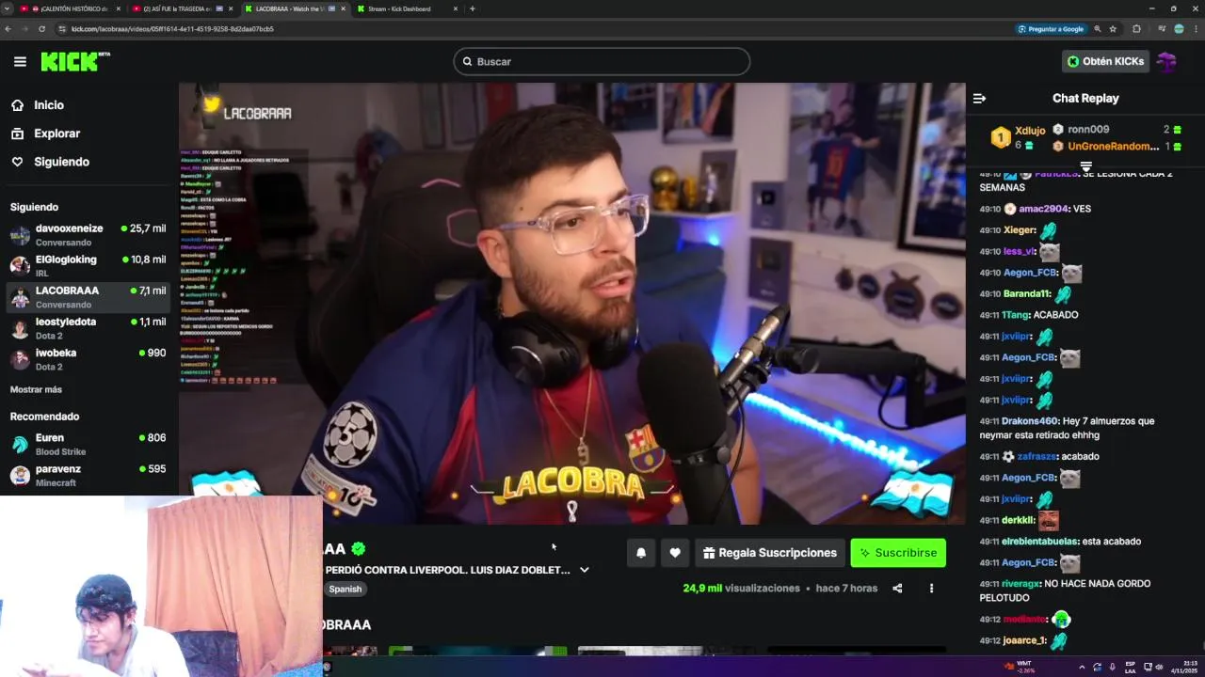Open the WMT stock widget
Image resolution: width=1205 pixels, height=677 pixels.
[x=1020, y=668]
